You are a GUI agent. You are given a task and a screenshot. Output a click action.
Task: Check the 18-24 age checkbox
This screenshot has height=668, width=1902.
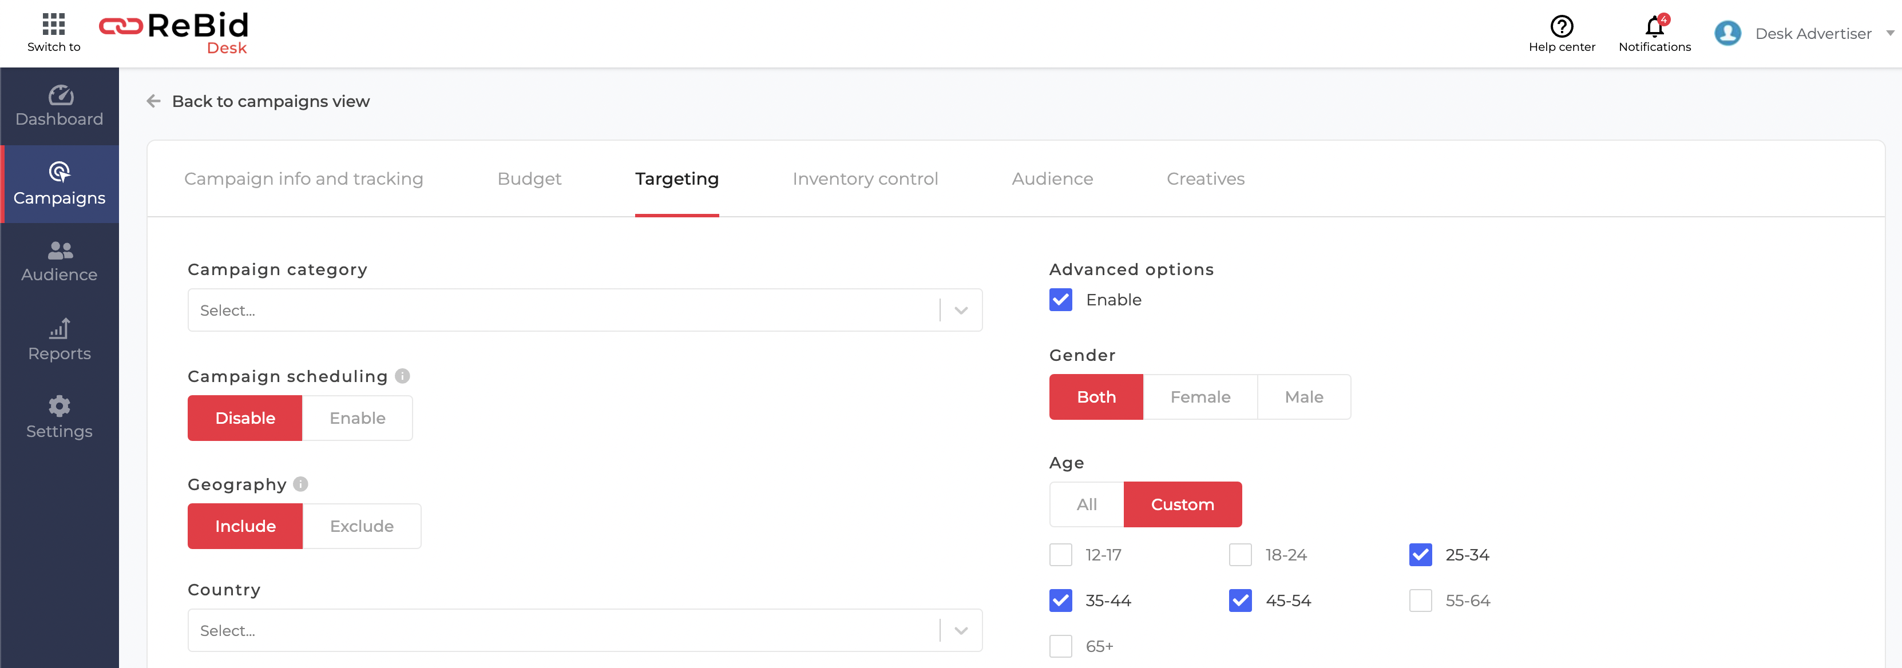pyautogui.click(x=1241, y=554)
